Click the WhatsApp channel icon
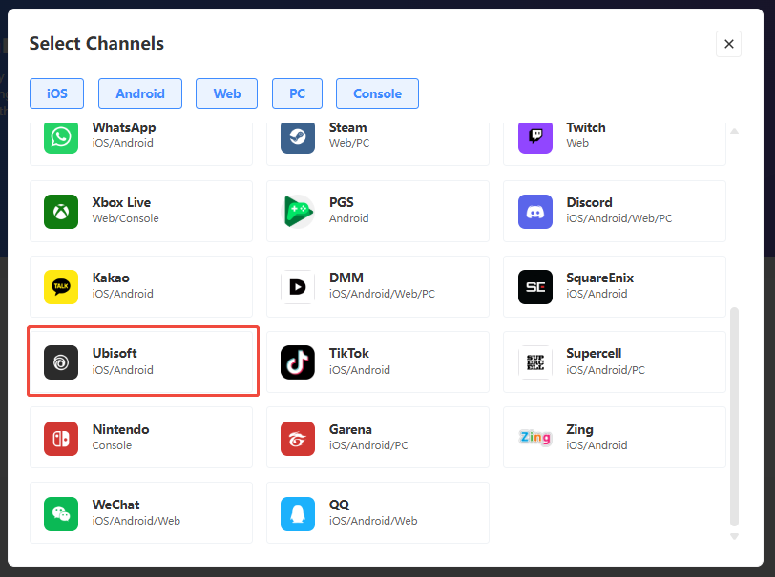 coord(61,135)
